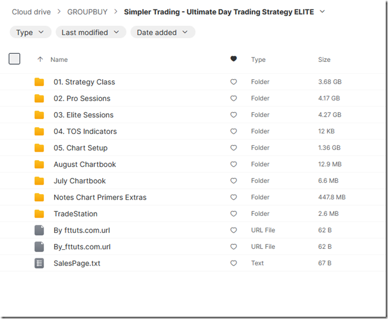
Task: Open 02. Pro Sessions folder name
Action: [x=82, y=99]
